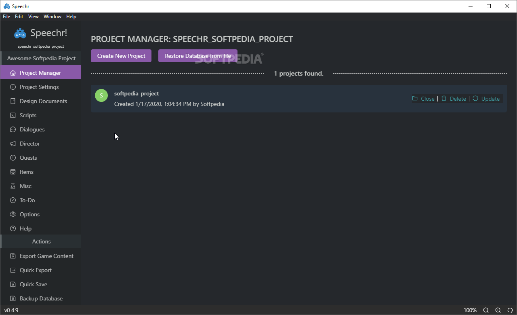This screenshot has height=315, width=517.
Task: Click the Export Game Content label
Action: [x=46, y=256]
